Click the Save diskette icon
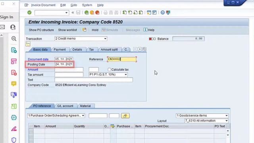This screenshot has width=254, height=143. point(78,12)
